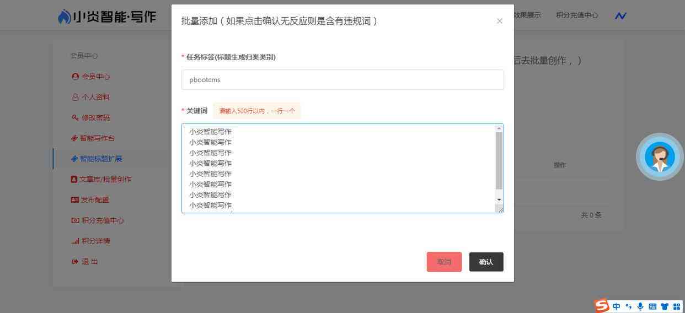Toggle Sogou input 中 language mode
This screenshot has width=685, height=313.
pos(616,306)
